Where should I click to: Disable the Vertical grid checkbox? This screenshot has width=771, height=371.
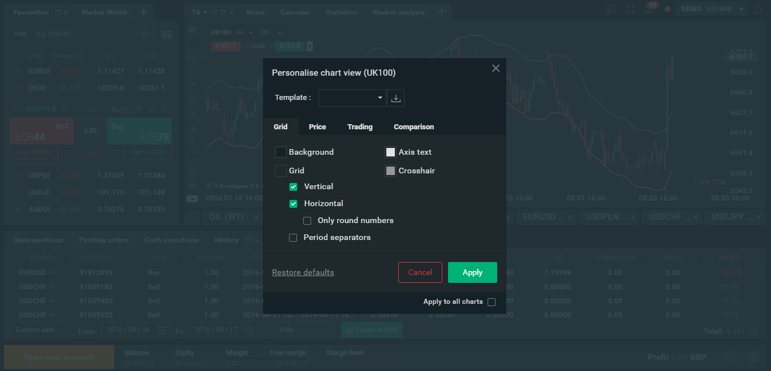293,187
